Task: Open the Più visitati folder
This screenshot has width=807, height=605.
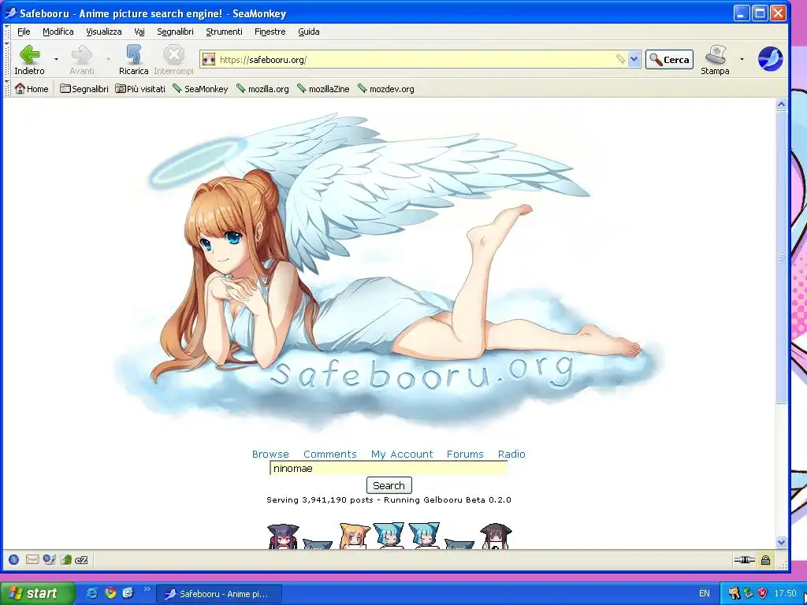Action: click(x=140, y=88)
